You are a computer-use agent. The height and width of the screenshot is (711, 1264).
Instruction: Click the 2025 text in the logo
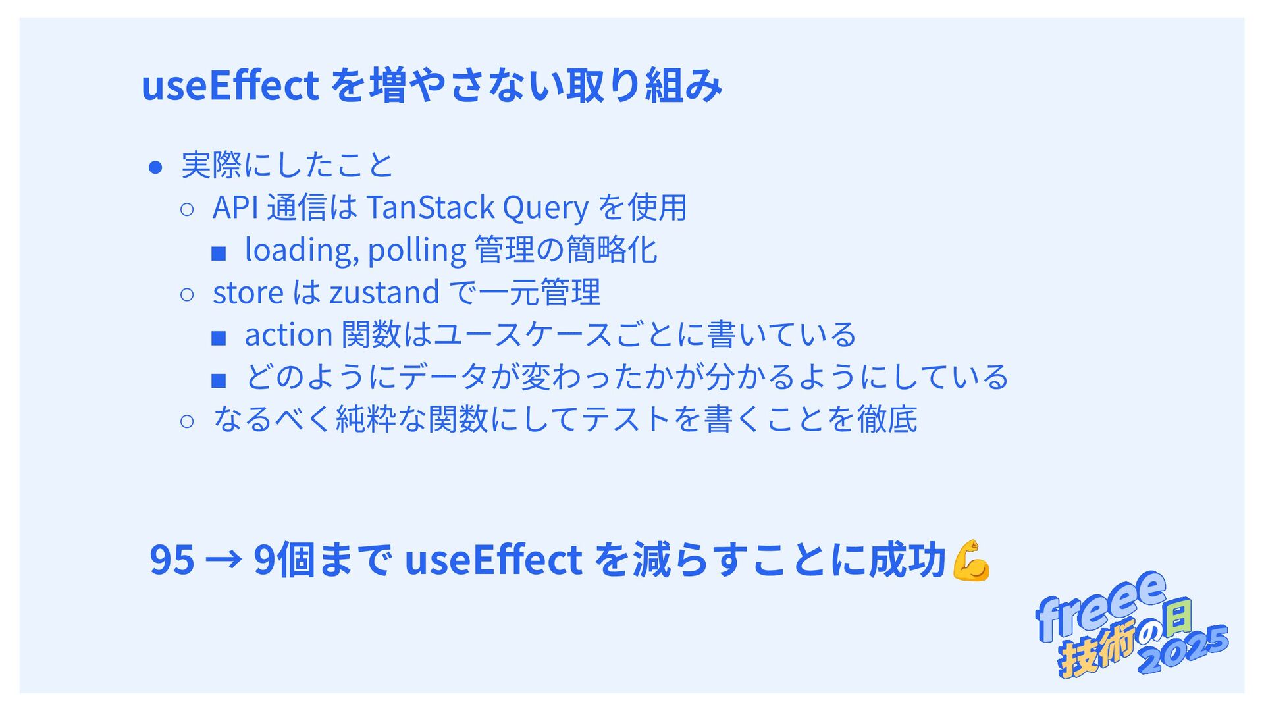point(1184,649)
